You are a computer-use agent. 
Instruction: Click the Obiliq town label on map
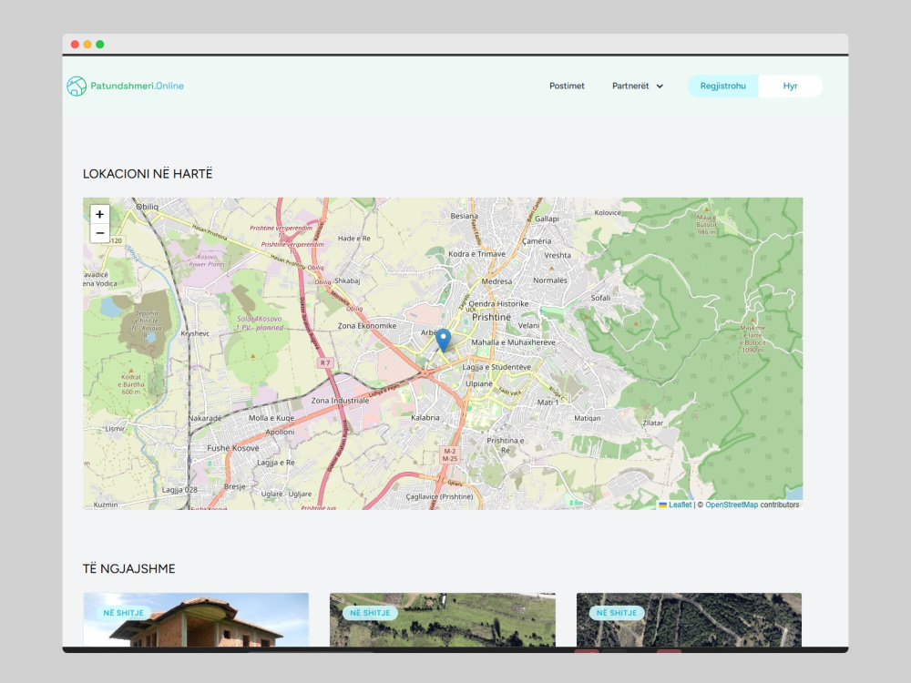[x=147, y=206]
